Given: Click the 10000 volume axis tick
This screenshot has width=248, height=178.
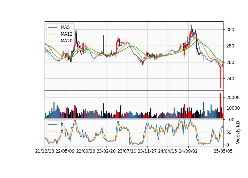Looking at the screenshot, I should pos(233,108).
